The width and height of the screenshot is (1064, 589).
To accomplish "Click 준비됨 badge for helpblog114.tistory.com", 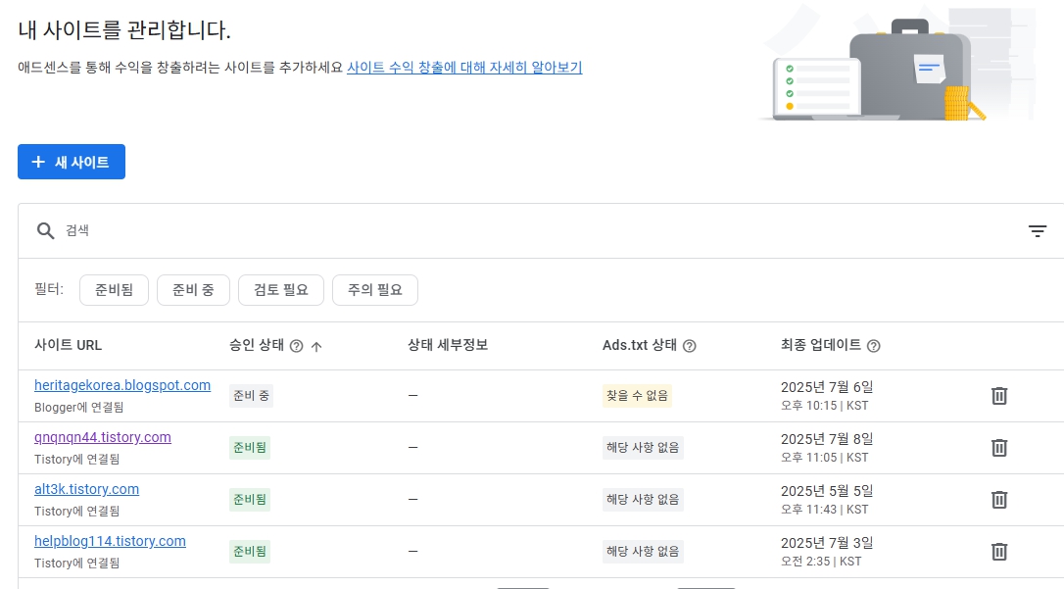I will pyautogui.click(x=250, y=552).
